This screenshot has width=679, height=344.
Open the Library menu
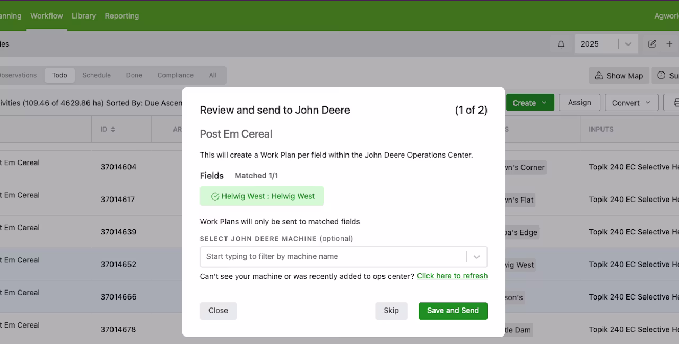[x=84, y=16]
